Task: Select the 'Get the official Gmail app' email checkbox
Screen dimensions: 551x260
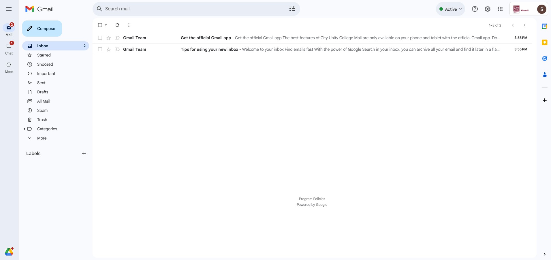Action: pos(100,38)
